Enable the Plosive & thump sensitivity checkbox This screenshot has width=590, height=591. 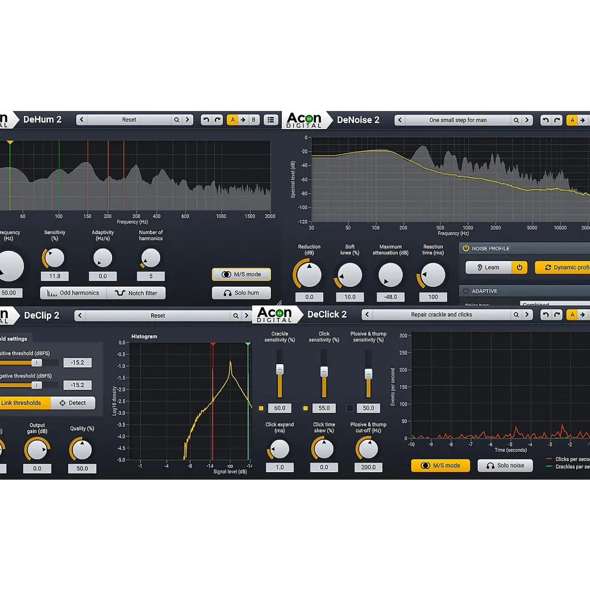click(x=350, y=408)
